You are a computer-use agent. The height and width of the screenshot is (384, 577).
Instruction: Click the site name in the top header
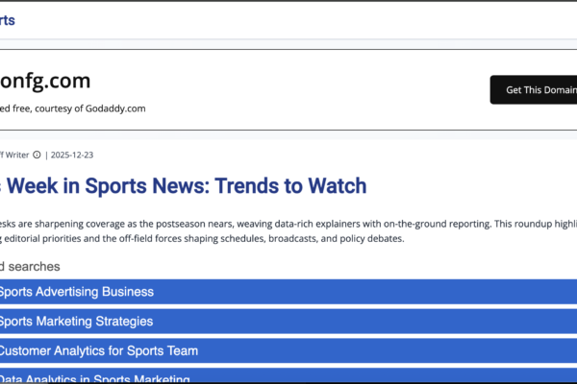point(8,19)
